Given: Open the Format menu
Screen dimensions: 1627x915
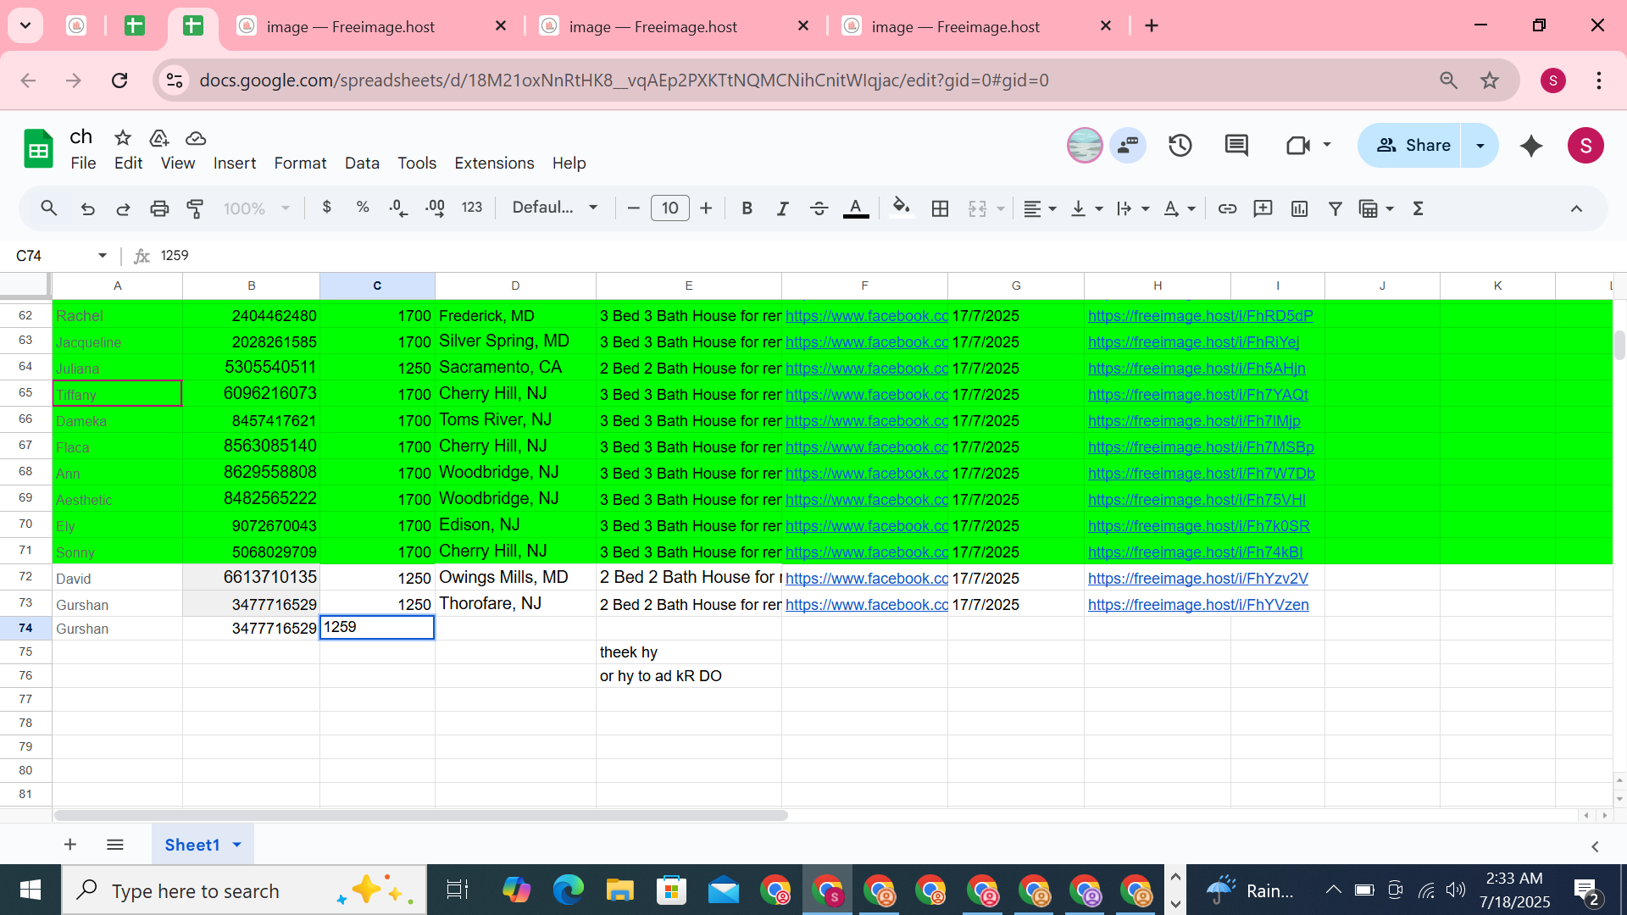Looking at the screenshot, I should click(300, 163).
